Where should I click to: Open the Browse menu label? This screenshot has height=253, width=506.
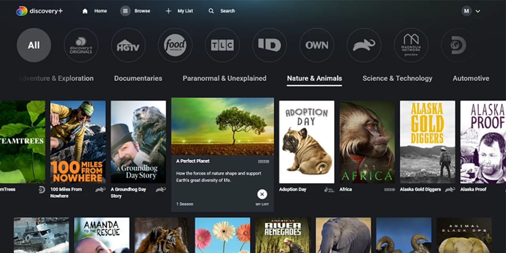tap(142, 11)
